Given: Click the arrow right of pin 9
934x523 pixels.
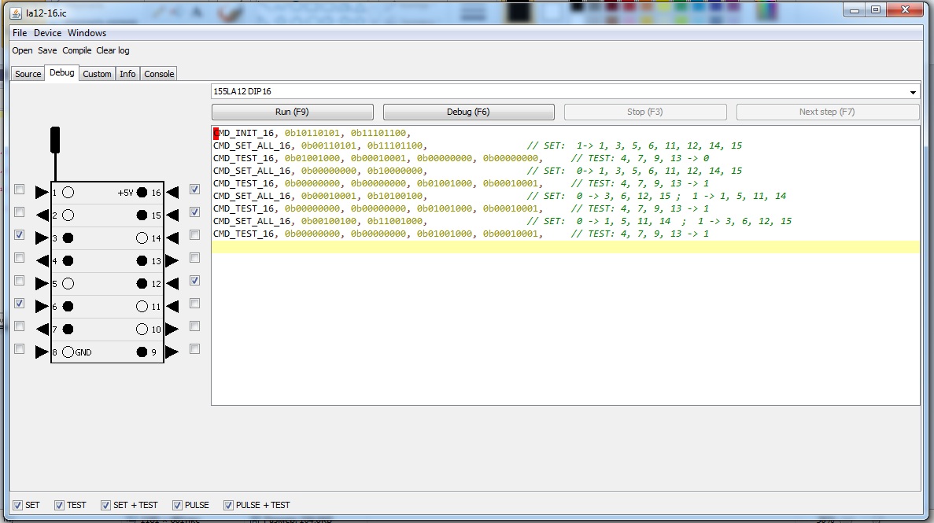Looking at the screenshot, I should tap(172, 352).
